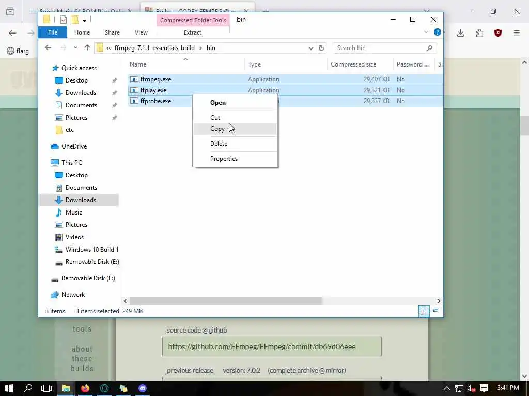Go back in Explorer with the back arrow
The width and height of the screenshot is (529, 396).
click(48, 48)
